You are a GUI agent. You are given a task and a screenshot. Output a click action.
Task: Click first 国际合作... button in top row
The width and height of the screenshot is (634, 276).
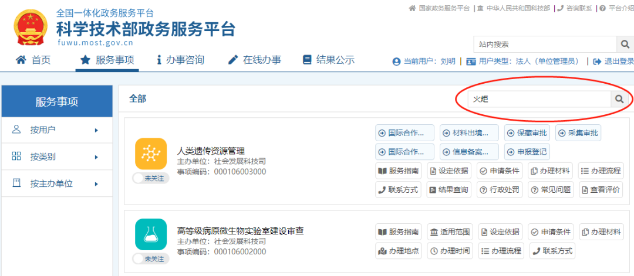(404, 133)
